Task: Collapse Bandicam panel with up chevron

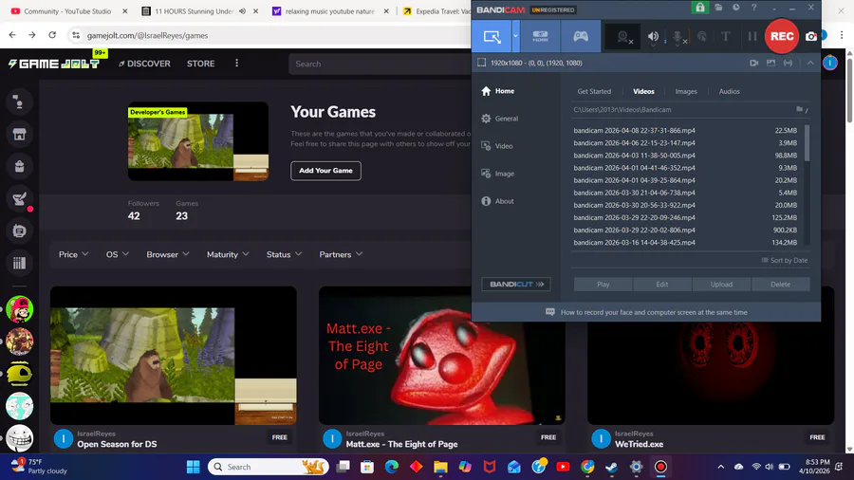Action: [810, 63]
